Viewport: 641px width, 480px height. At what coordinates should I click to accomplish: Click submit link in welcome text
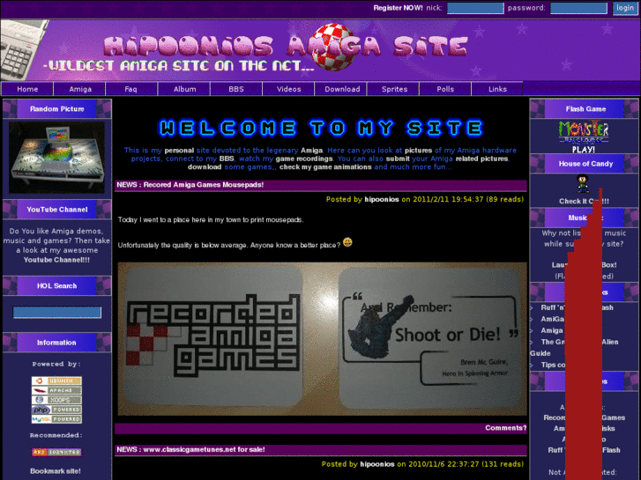tap(398, 159)
